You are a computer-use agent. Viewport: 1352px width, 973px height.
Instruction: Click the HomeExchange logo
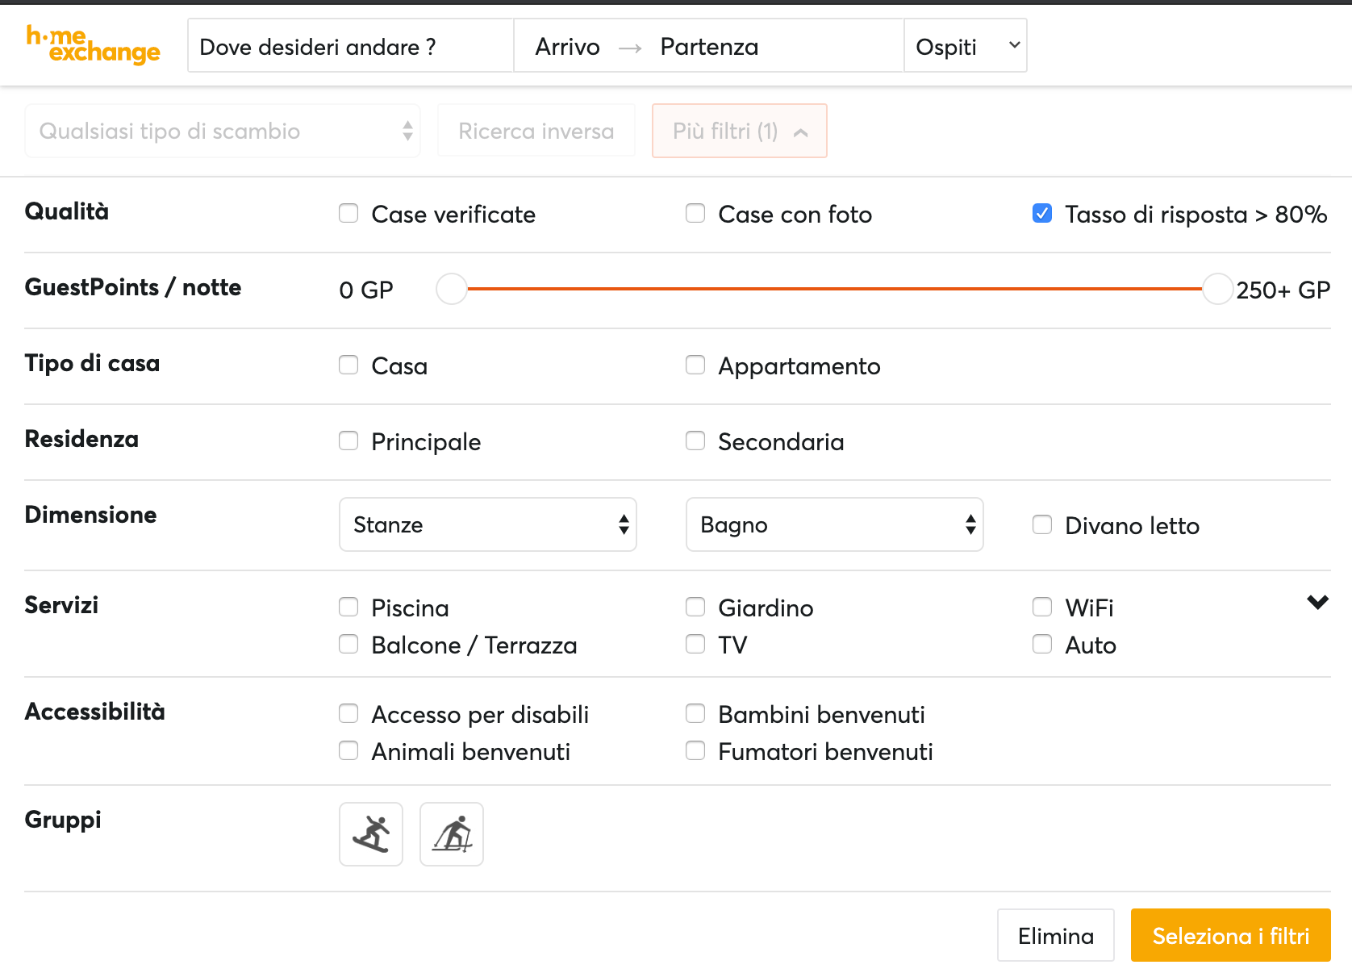(93, 45)
